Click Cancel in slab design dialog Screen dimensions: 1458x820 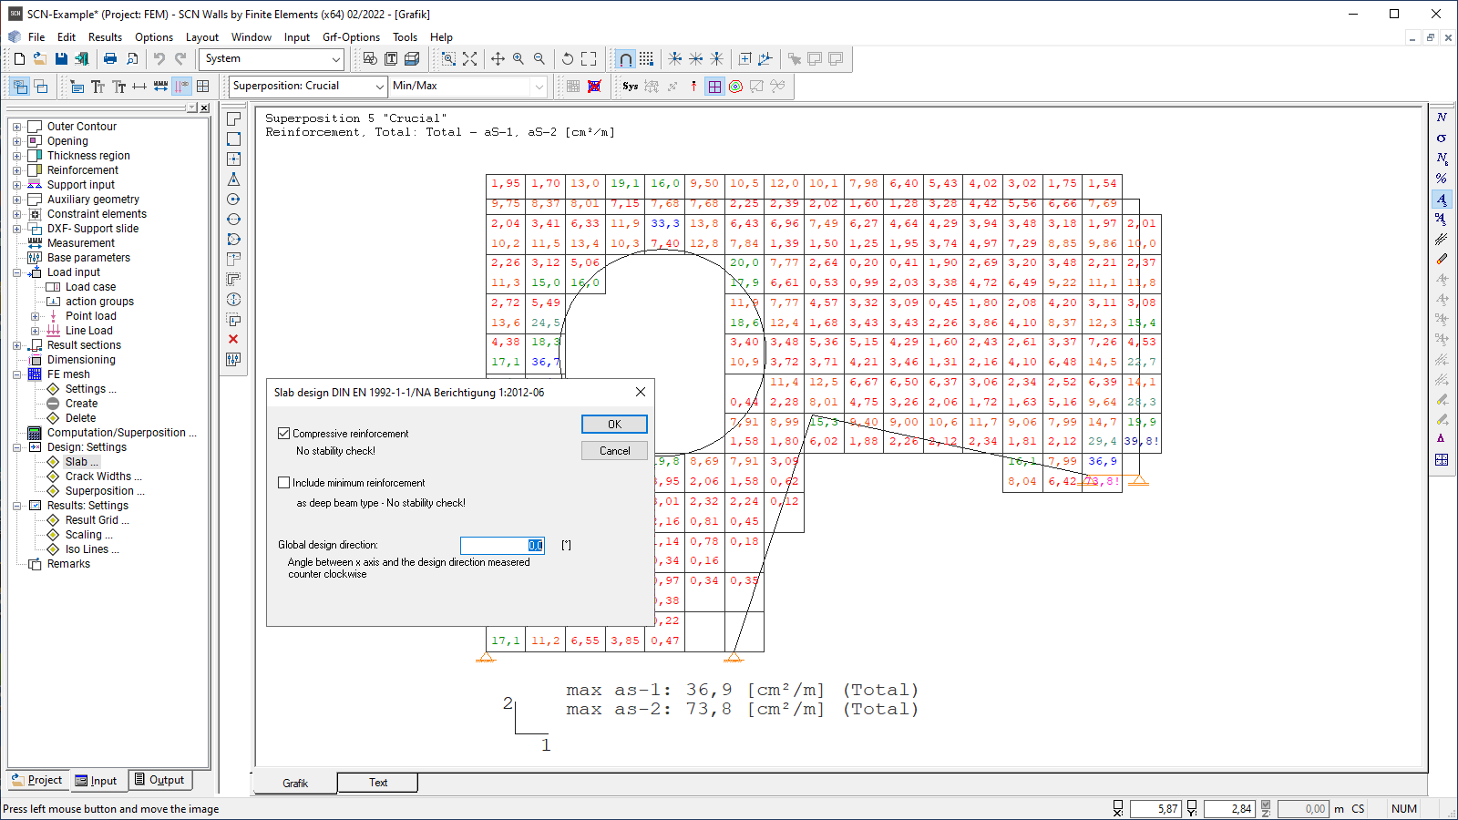614,451
